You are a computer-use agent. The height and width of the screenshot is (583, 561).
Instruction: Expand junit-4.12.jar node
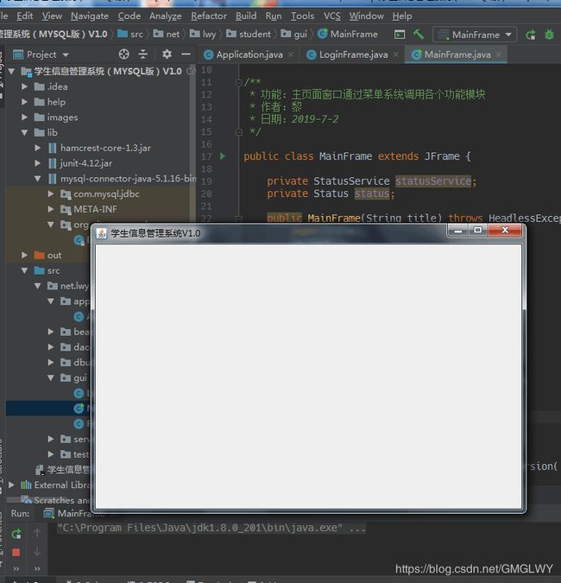(37, 163)
